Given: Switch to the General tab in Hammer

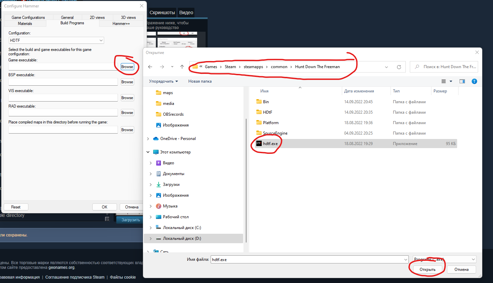Looking at the screenshot, I should (67, 18).
